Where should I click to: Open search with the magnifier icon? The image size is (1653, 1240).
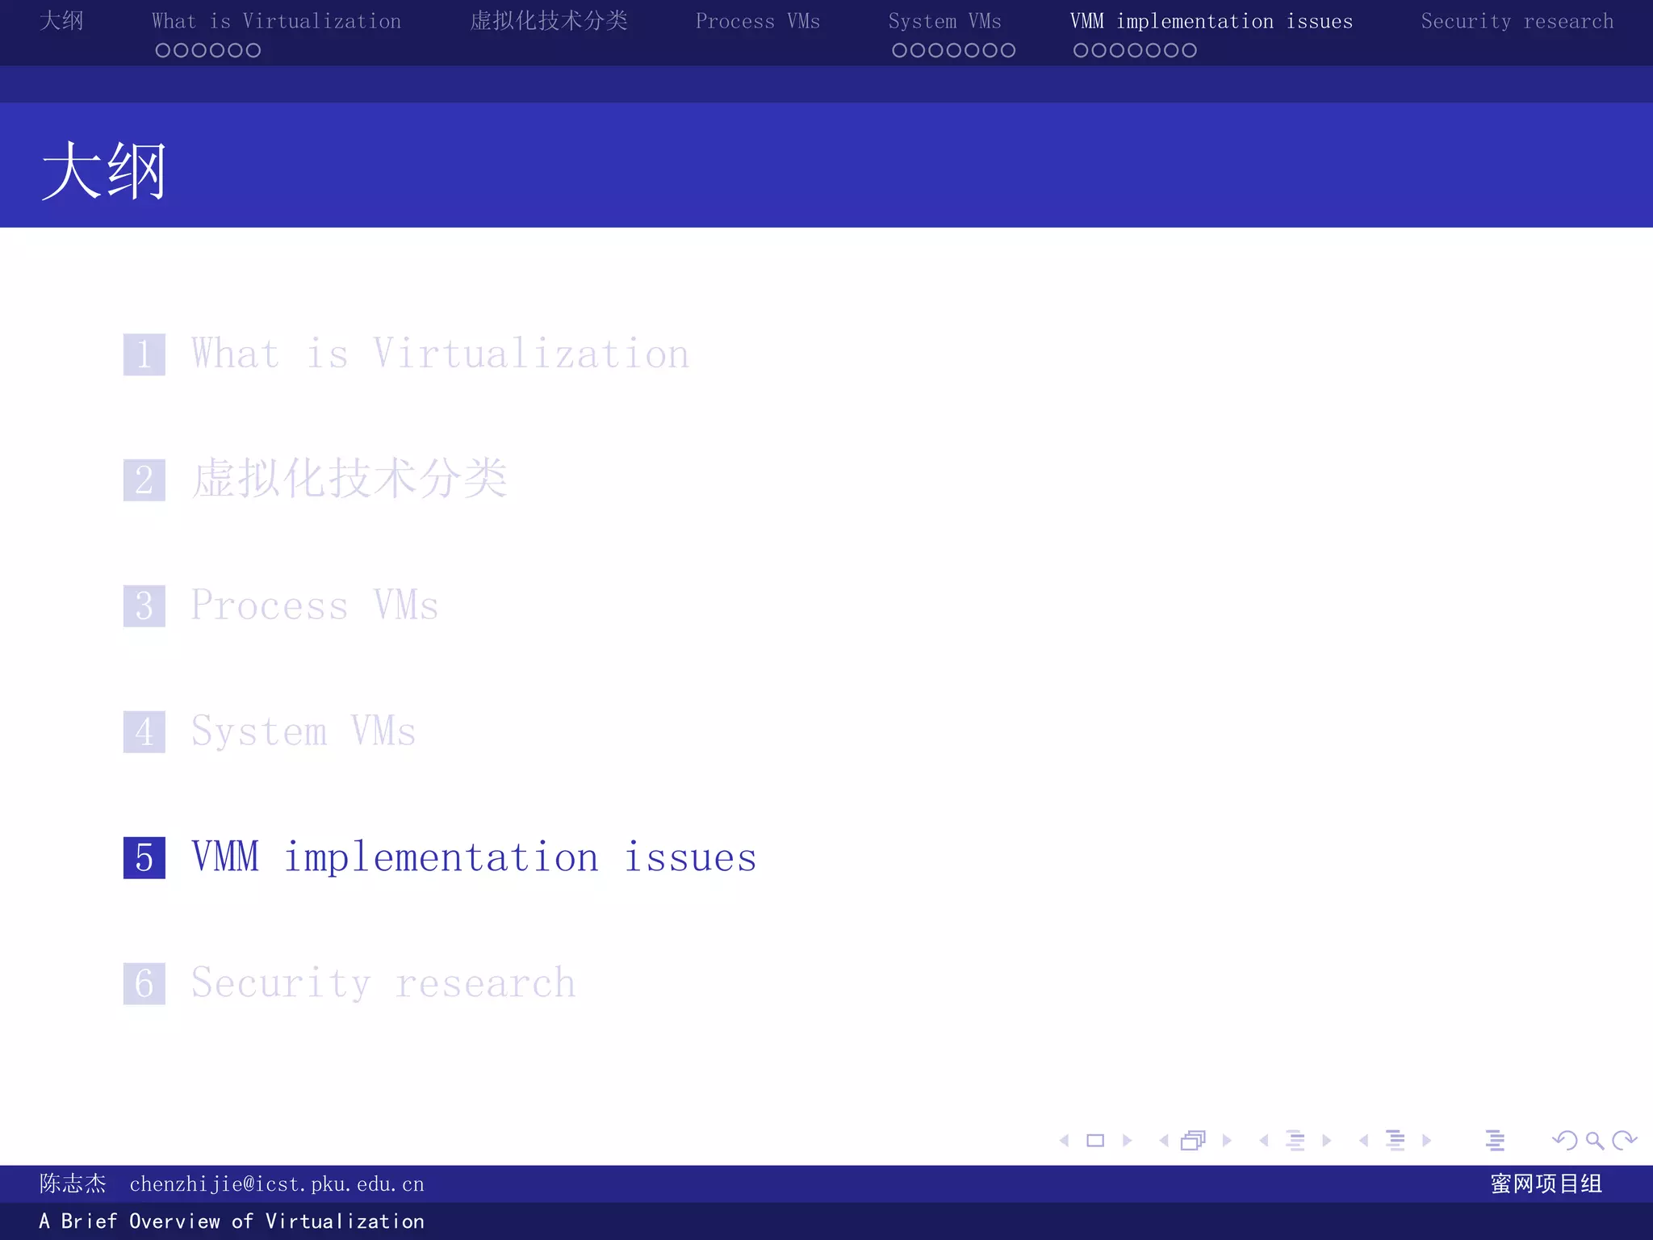coord(1595,1140)
